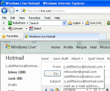
Task: Click the RoboForm robot icon
Action: coord(10,23)
